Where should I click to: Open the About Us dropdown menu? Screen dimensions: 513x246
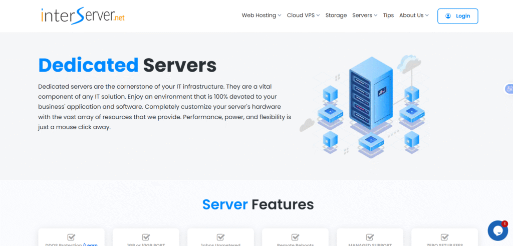click(413, 16)
